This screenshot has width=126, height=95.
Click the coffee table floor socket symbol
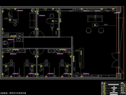tap(95, 25)
